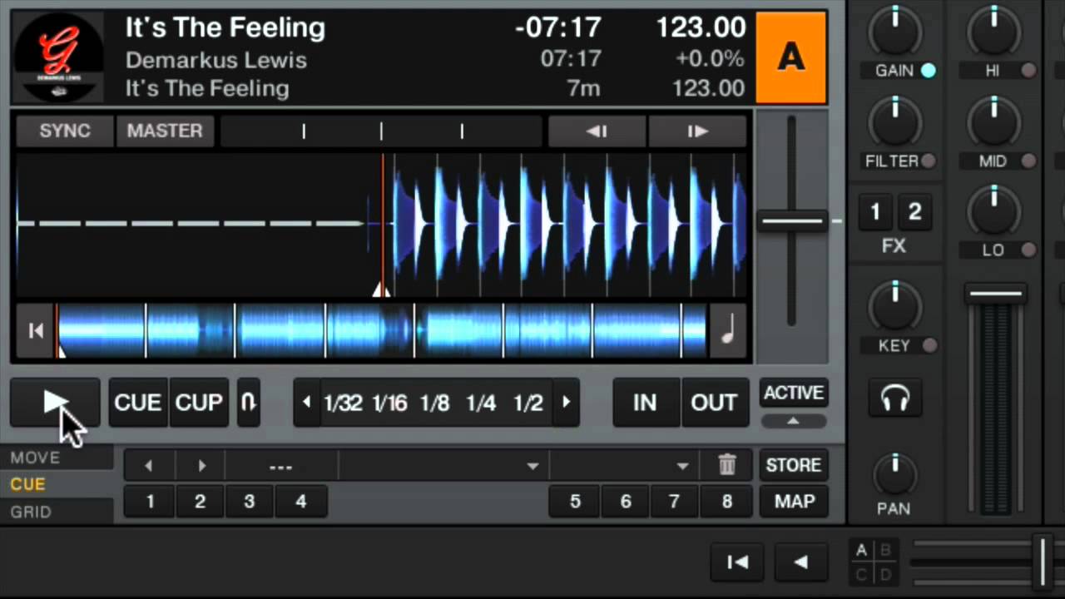Toggle the GAIN auto-gain indicator
The height and width of the screenshot is (599, 1065).
click(929, 71)
